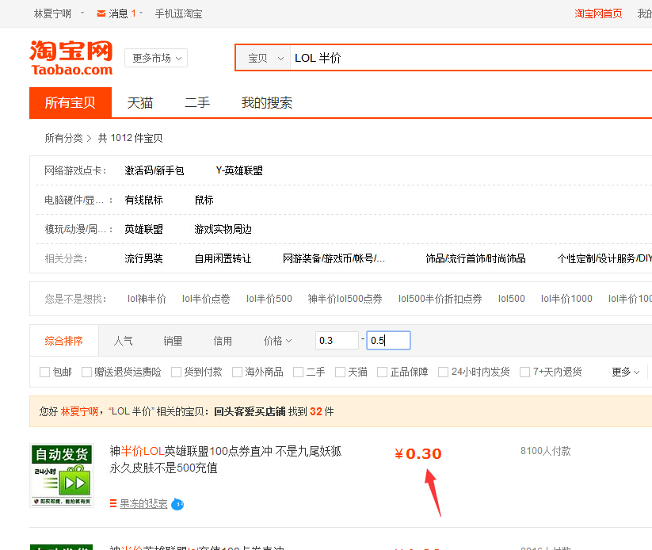Open the 宝贝 search type dropdown

pos(265,58)
